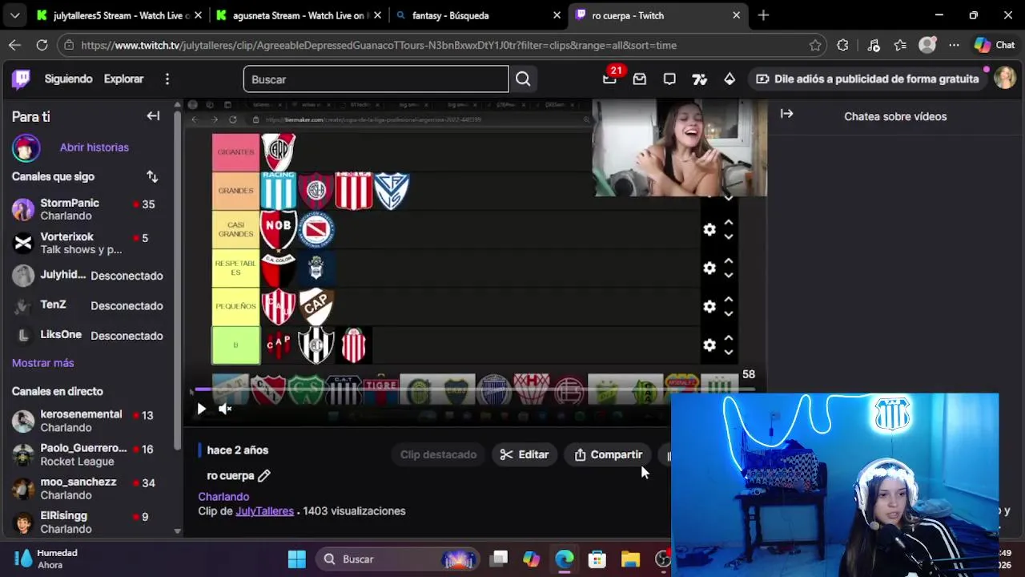Collapse the left sidebar

coord(153,116)
